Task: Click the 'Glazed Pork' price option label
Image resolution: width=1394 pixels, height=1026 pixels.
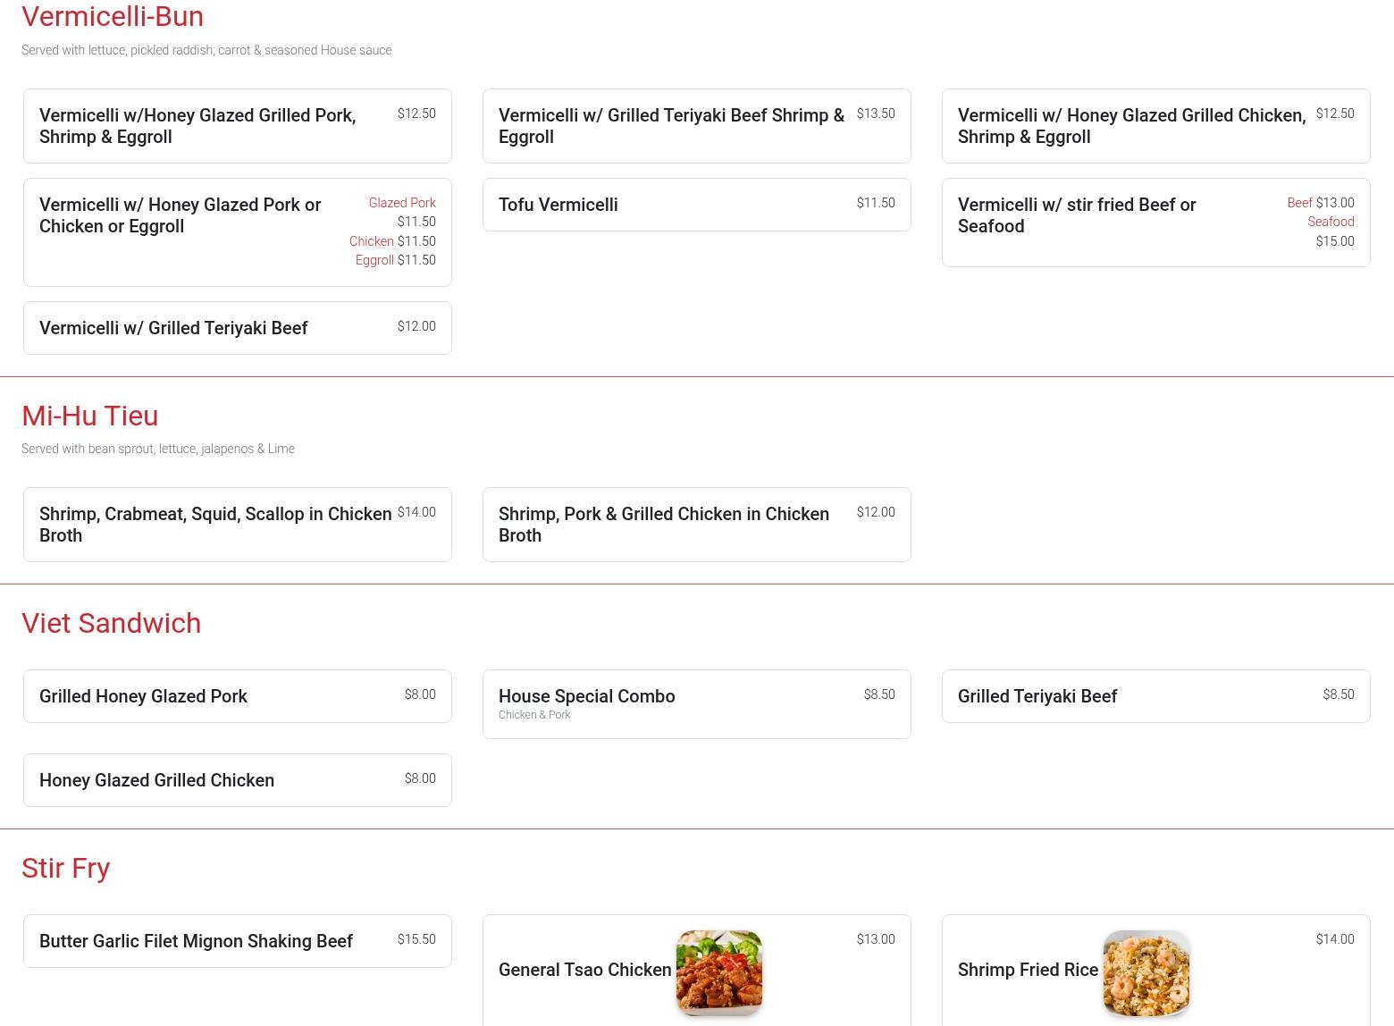Action: [402, 203]
